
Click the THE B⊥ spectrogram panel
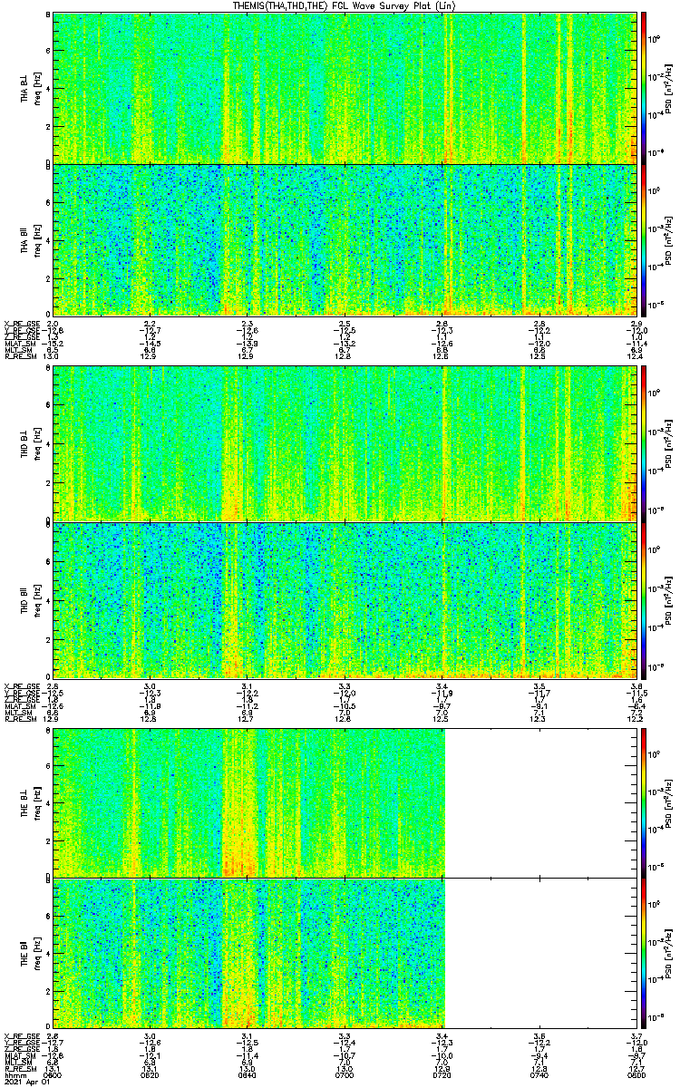coord(343,802)
